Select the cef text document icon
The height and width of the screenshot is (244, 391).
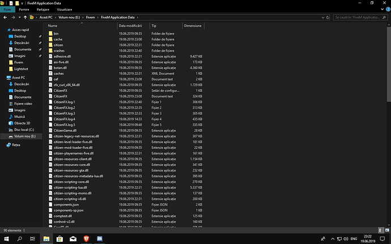50,79
